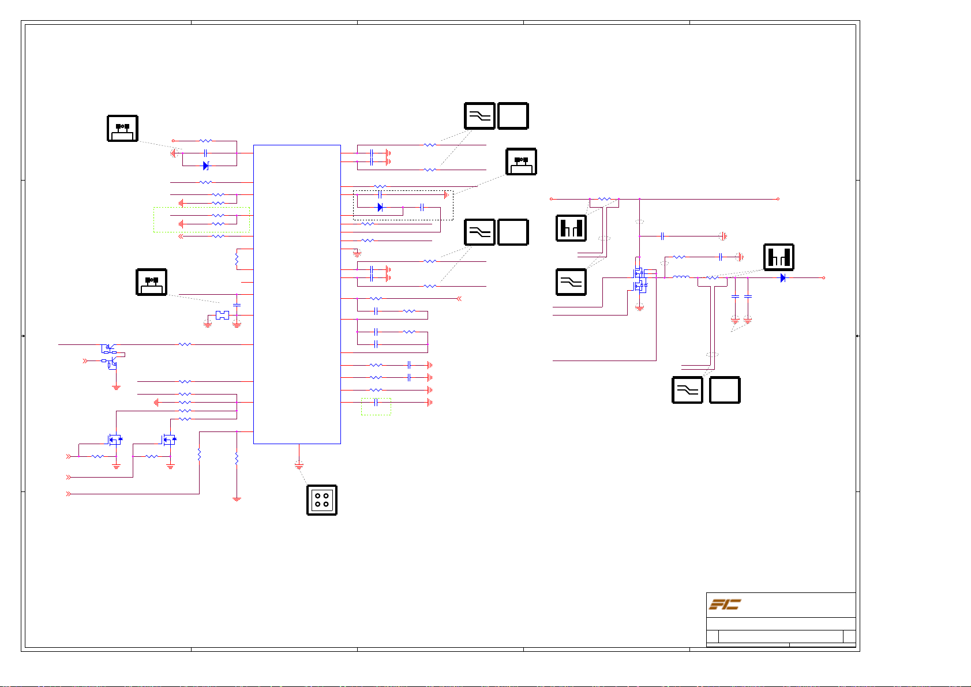The height and width of the screenshot is (687, 971).
Task: Select the left output capacitor before the output diode
Action: click(735, 296)
